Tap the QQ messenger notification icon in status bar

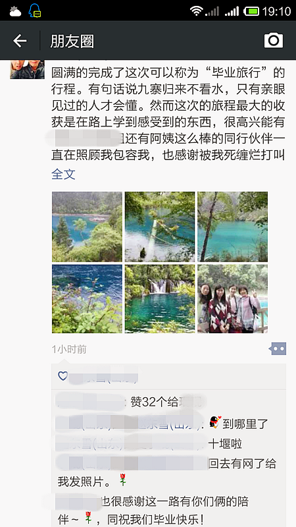(x=35, y=11)
